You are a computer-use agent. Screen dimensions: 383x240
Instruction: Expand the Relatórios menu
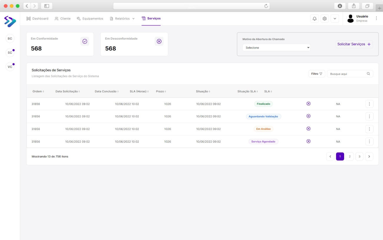[122, 19]
